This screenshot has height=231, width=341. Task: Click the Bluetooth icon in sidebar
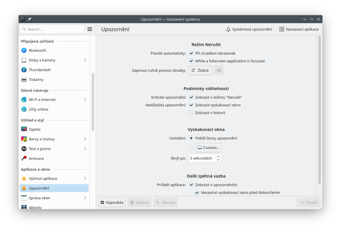click(x=24, y=50)
